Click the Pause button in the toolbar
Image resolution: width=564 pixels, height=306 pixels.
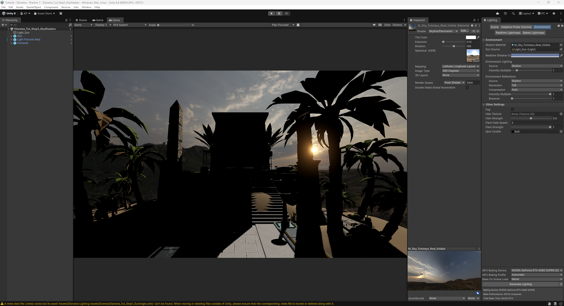coord(279,13)
